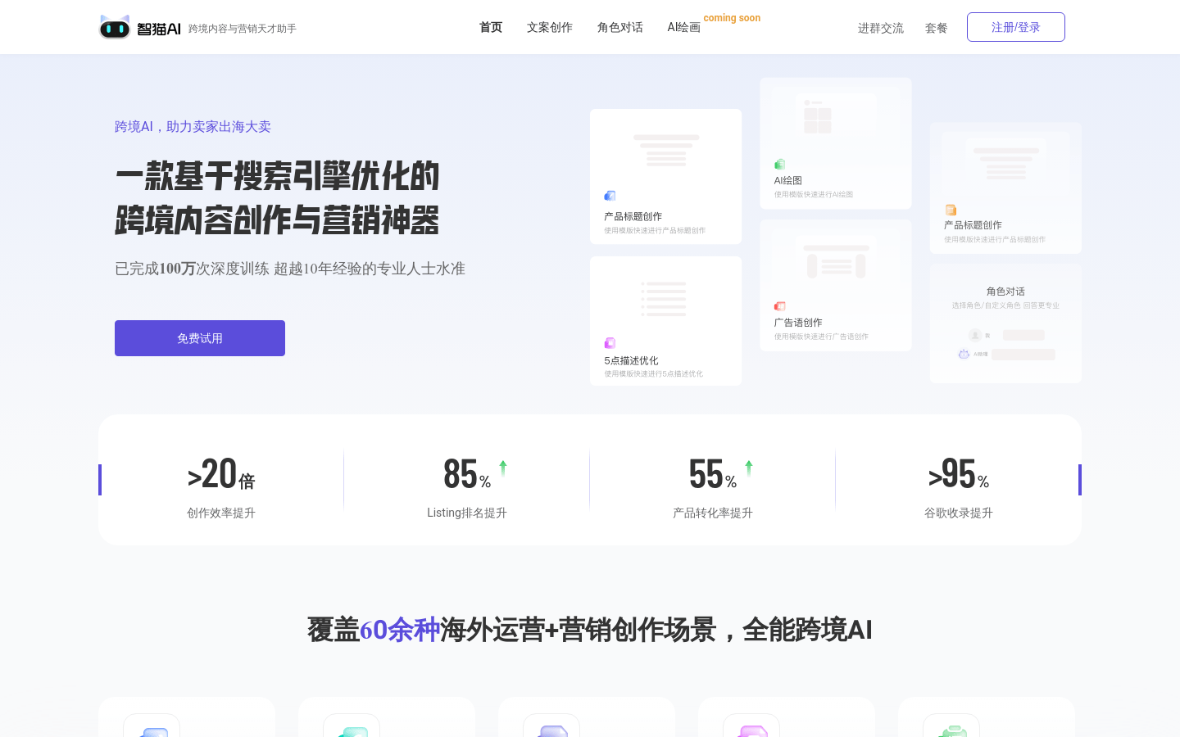Click the pink 5点描述优化 card icon

tap(610, 343)
